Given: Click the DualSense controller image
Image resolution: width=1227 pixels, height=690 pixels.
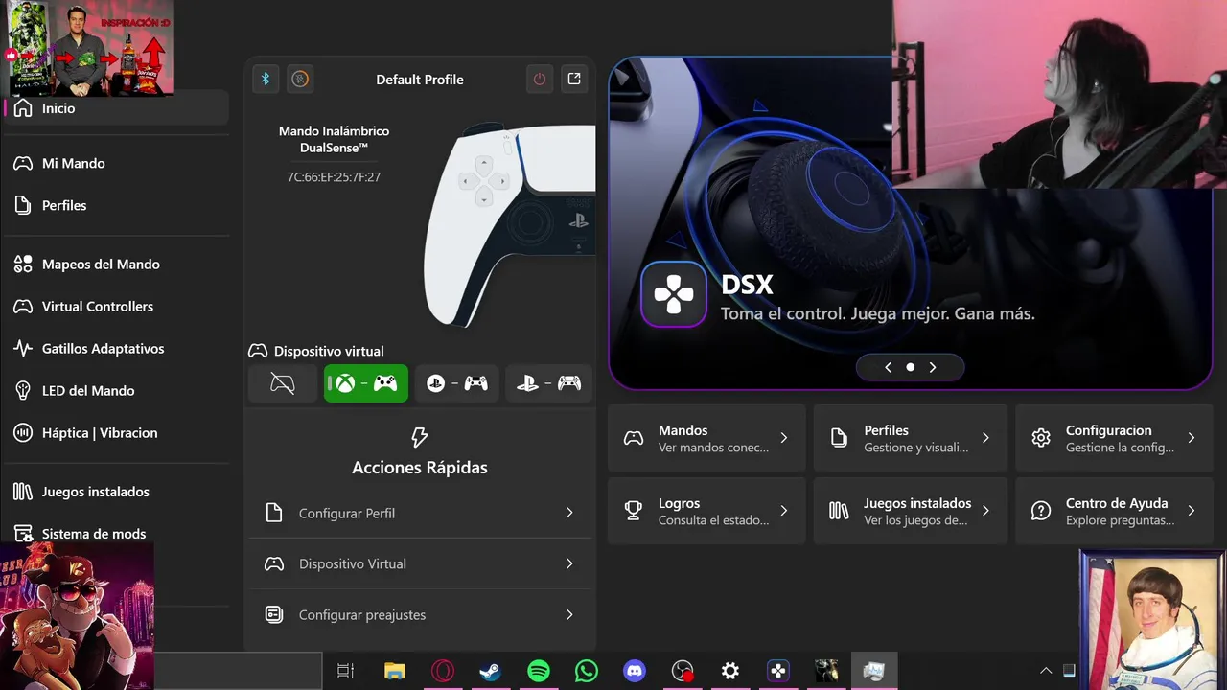Looking at the screenshot, I should tap(510, 223).
